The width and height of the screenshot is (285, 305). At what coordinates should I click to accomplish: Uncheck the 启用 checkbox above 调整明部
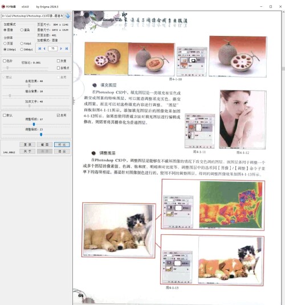[x=58, y=115]
